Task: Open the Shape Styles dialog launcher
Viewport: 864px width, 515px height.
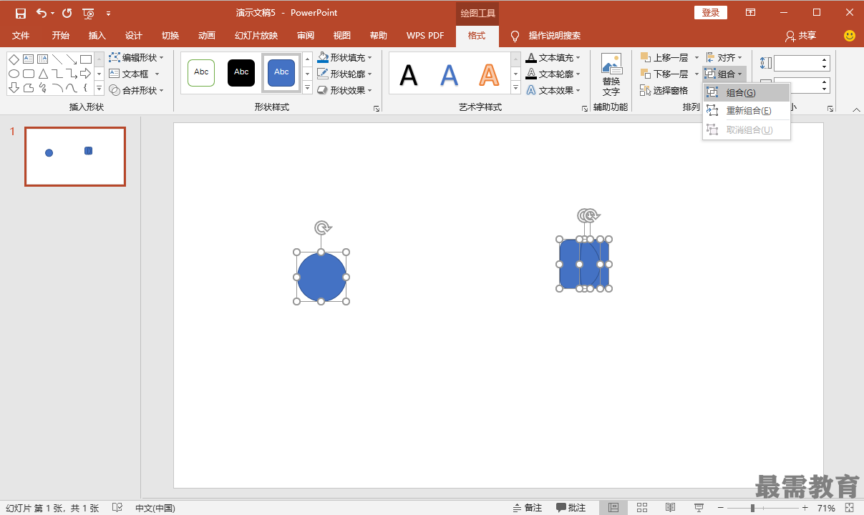Action: click(377, 109)
